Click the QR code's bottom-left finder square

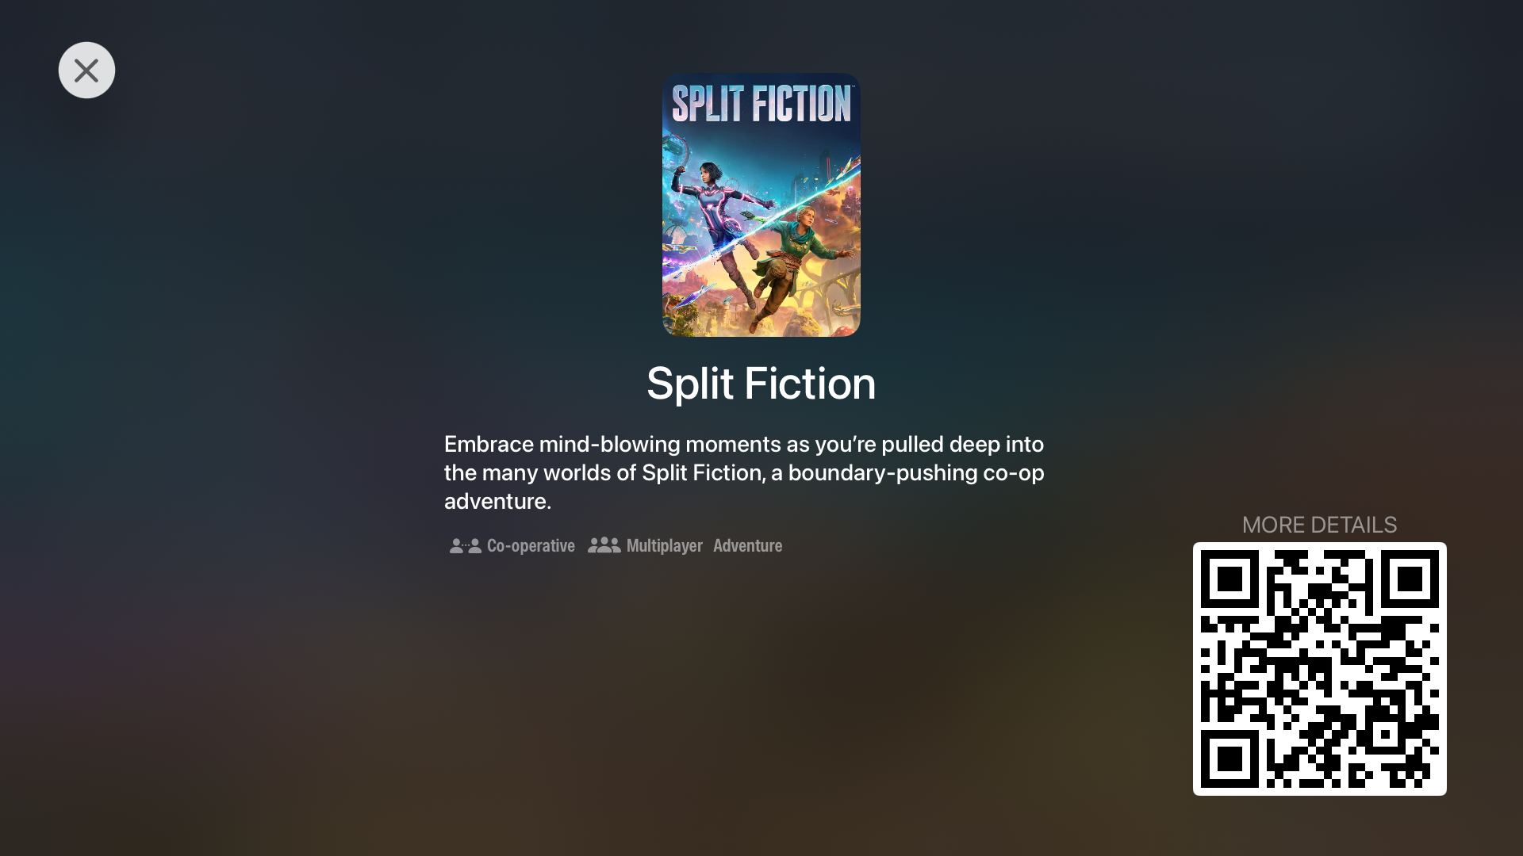pyautogui.click(x=1230, y=759)
